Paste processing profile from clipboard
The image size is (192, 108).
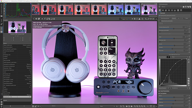point(190,7)
